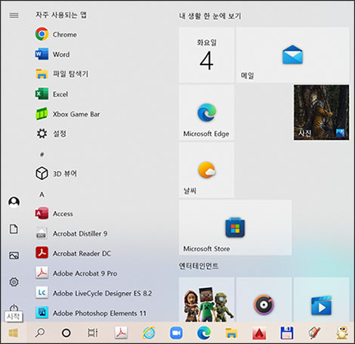Open the user account icon in sidebar
The width and height of the screenshot is (355, 344).
[x=14, y=202]
